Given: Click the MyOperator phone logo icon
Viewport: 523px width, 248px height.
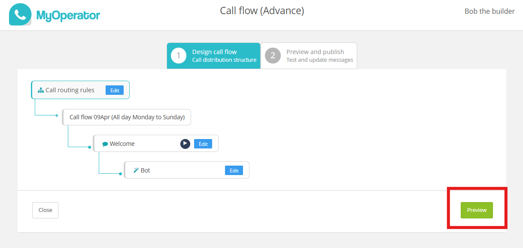Looking at the screenshot, I should point(20,15).
